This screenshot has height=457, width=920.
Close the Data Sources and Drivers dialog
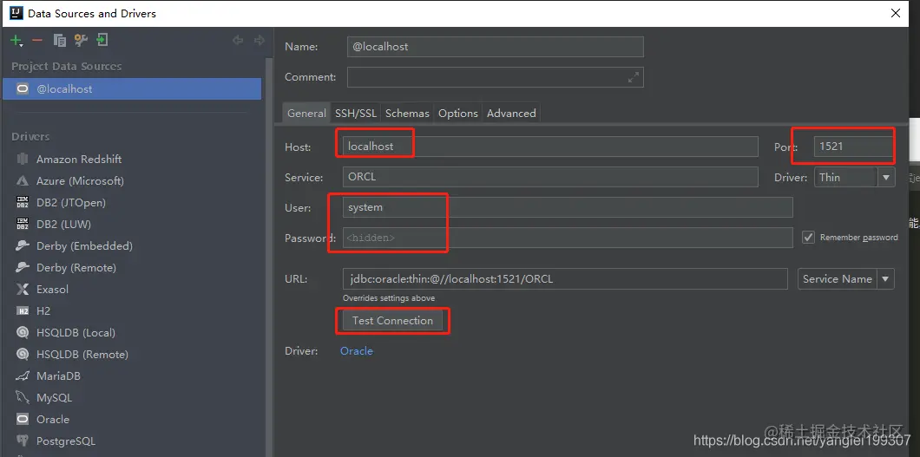(896, 13)
